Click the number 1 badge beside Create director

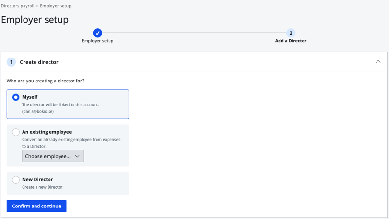pos(11,62)
